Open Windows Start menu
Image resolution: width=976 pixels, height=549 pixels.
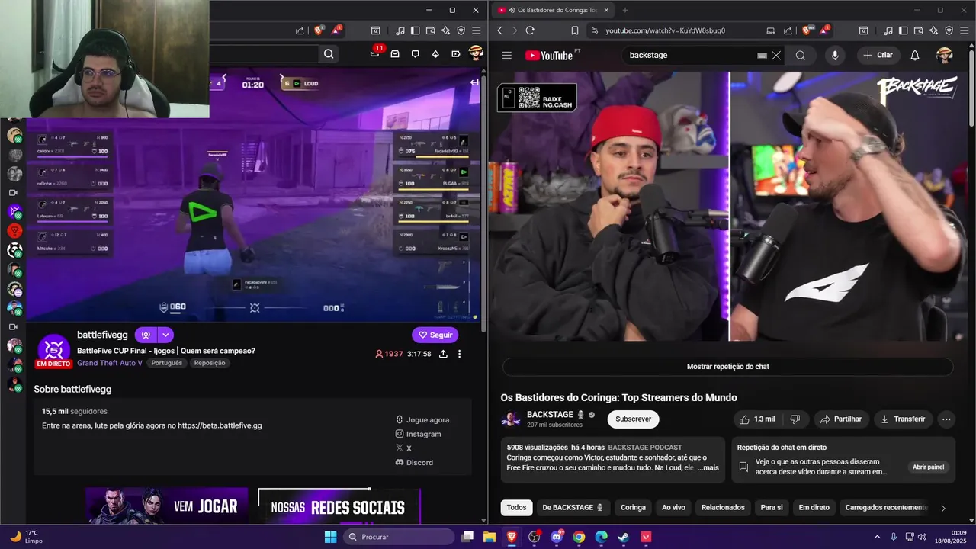(330, 537)
